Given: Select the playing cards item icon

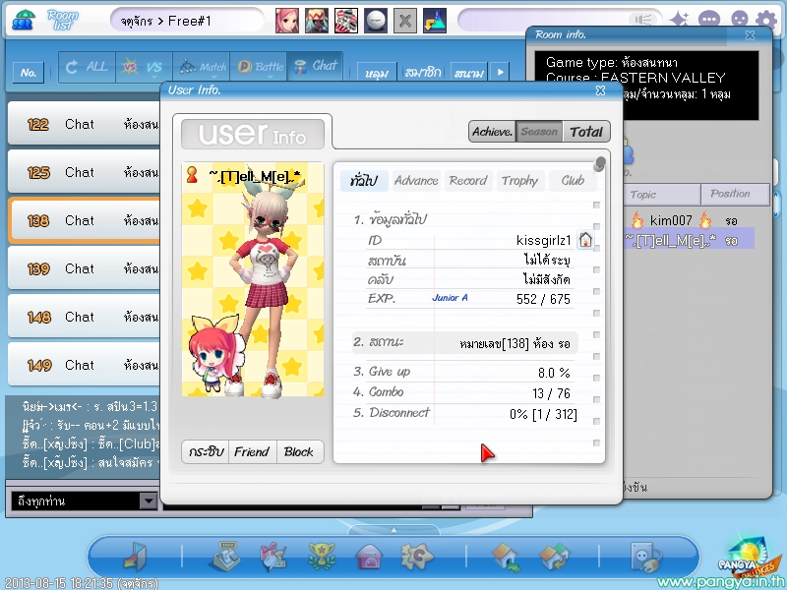Looking at the screenshot, I should click(x=346, y=21).
